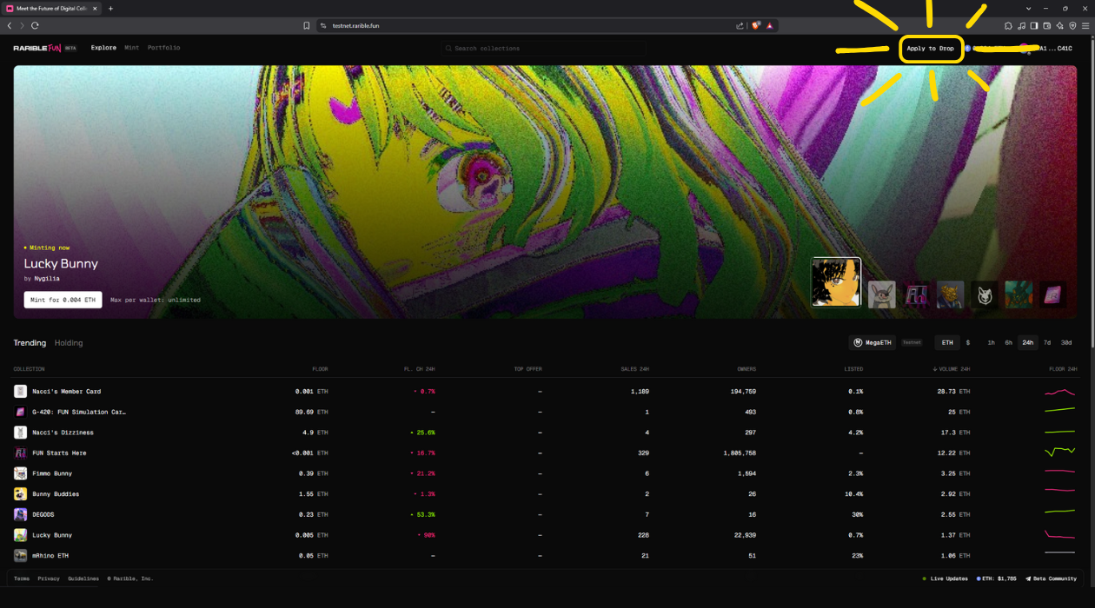
Task: Open the browser extensions puzzle icon
Action: coord(1008,26)
